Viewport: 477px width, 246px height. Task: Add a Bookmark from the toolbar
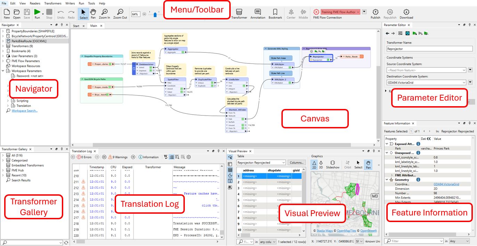(x=275, y=14)
